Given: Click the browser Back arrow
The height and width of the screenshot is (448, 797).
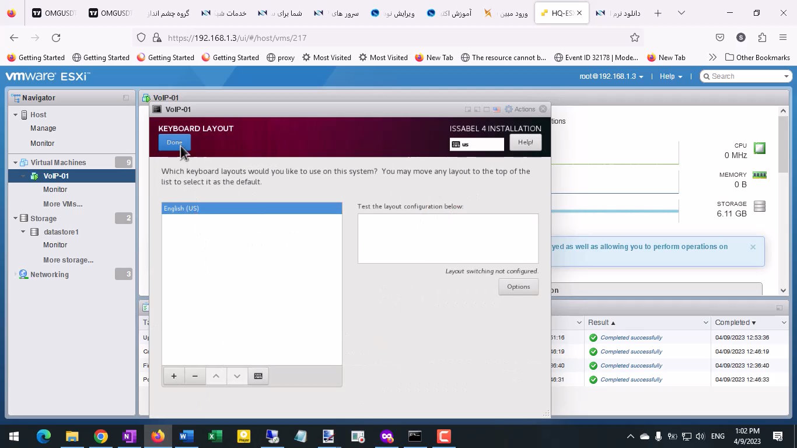Looking at the screenshot, I should point(14,37).
